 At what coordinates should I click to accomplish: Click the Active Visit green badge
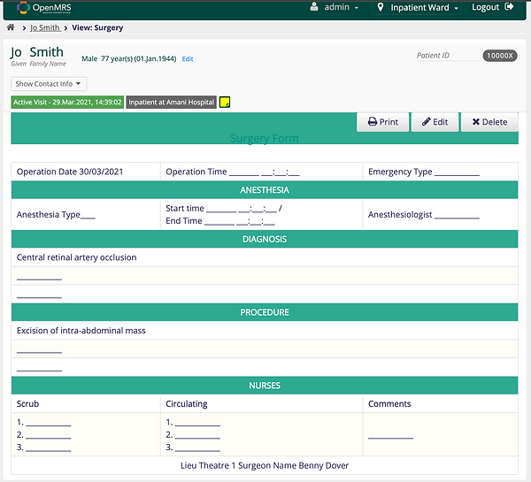pos(67,103)
